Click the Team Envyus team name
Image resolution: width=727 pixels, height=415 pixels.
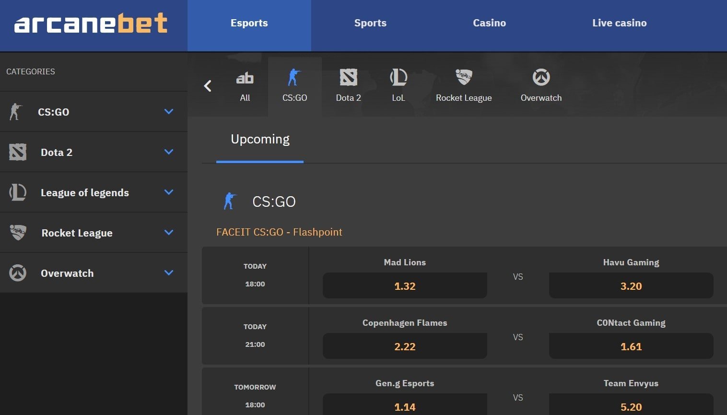[x=631, y=383]
